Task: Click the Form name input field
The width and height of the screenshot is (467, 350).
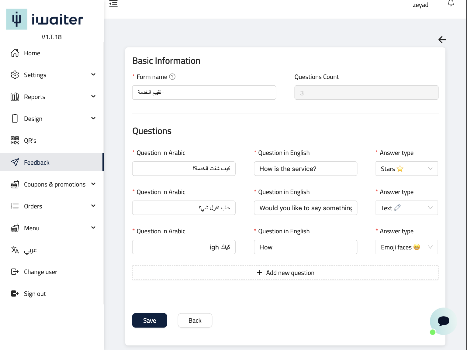Action: click(x=204, y=92)
